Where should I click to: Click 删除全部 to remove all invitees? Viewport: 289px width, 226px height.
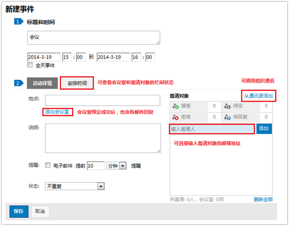[263, 199]
